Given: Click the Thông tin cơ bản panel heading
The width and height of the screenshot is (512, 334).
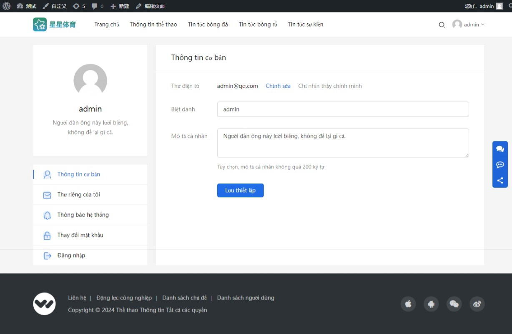Looking at the screenshot, I should 198,57.
